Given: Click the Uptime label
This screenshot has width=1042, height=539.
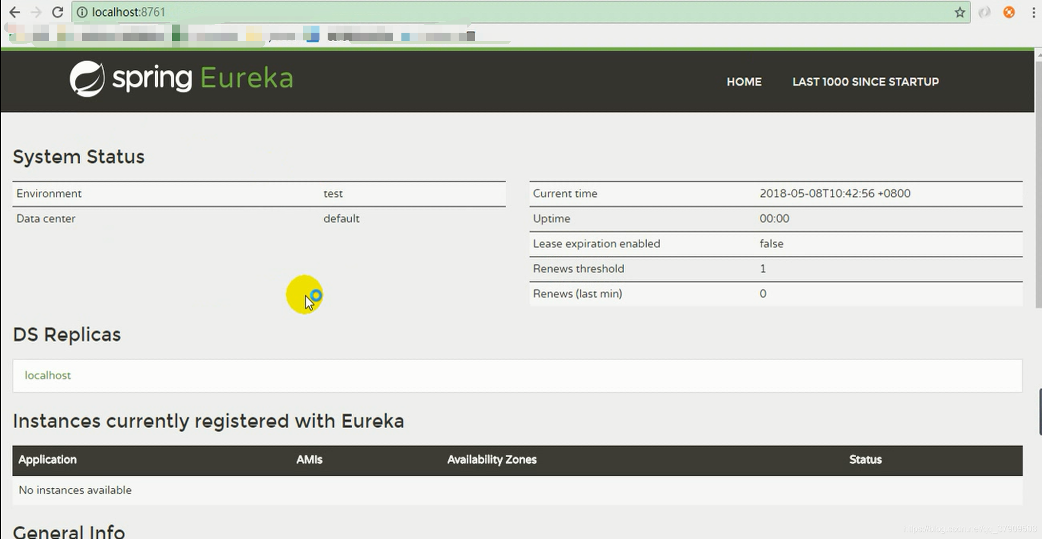Looking at the screenshot, I should click(552, 219).
